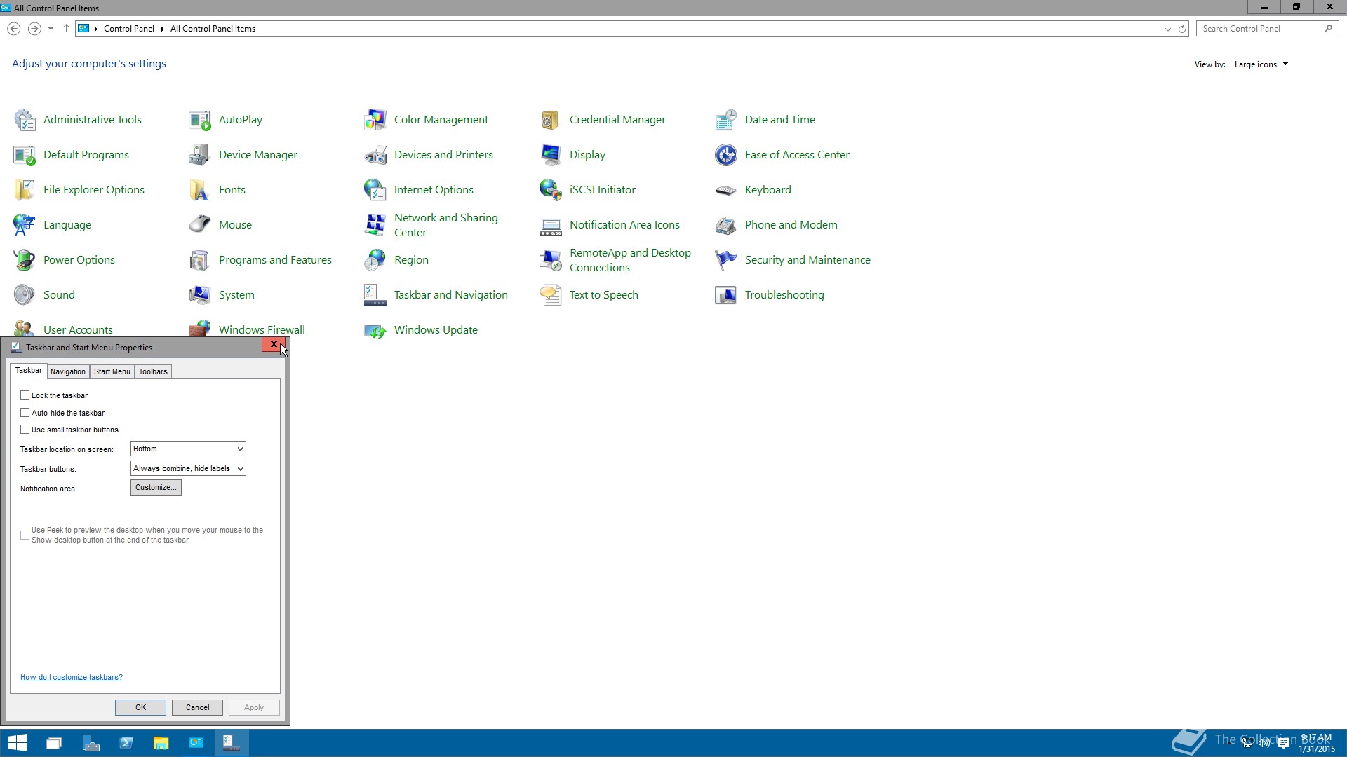The height and width of the screenshot is (757, 1347).
Task: Open the Display icon
Action: 551,155
